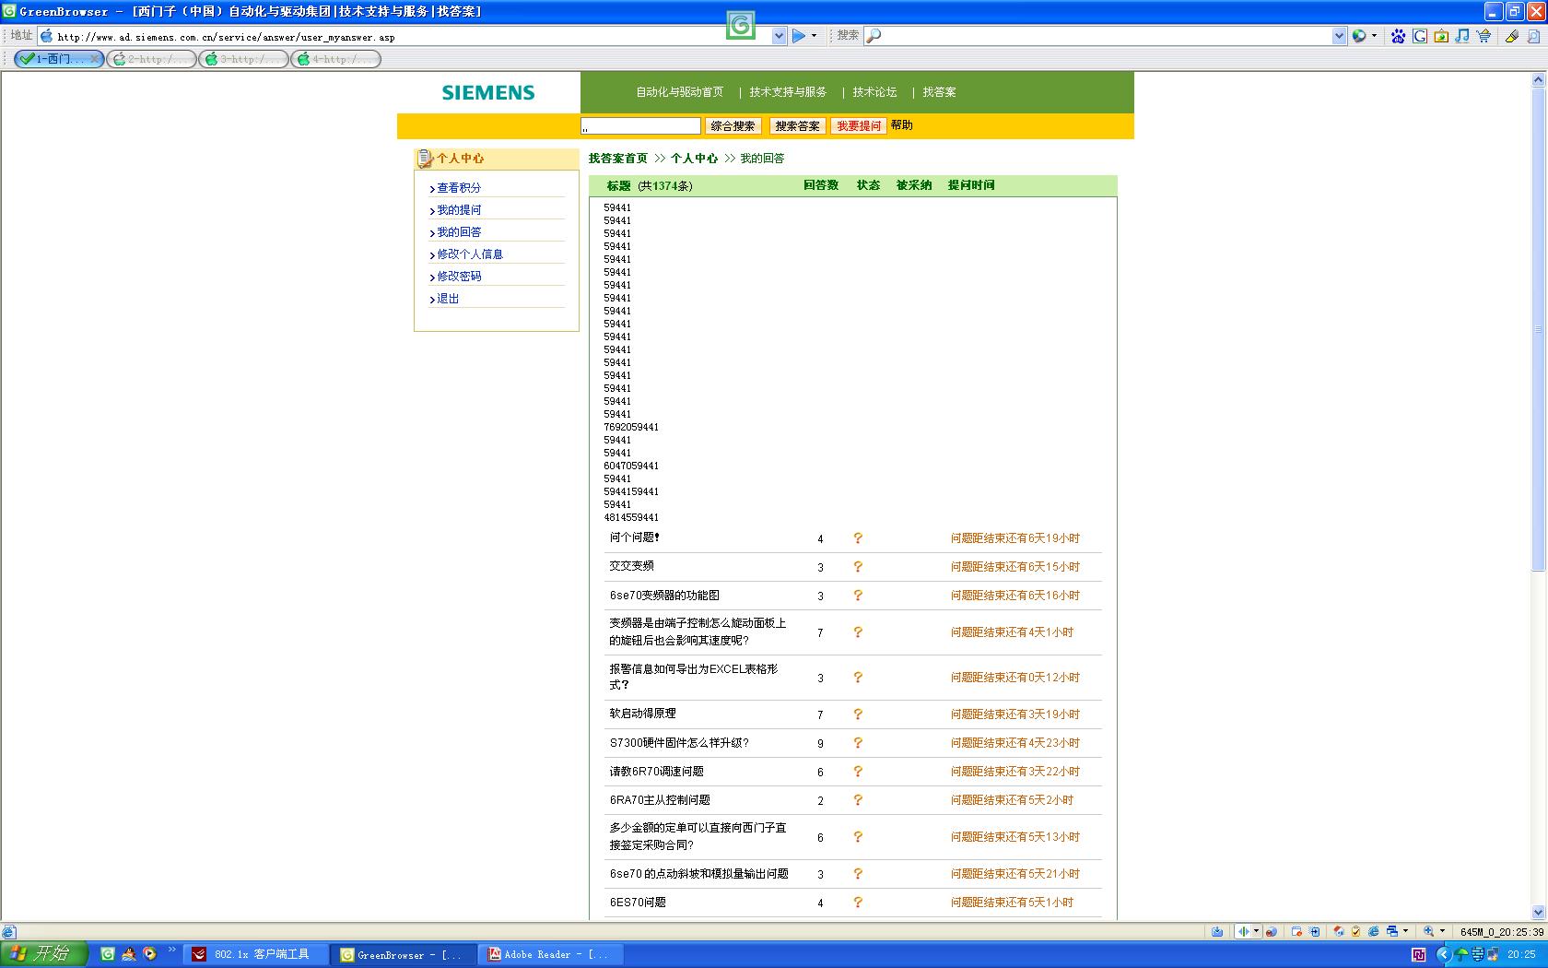
Task: Click the status bar popup-block window icon
Action: (1297, 931)
